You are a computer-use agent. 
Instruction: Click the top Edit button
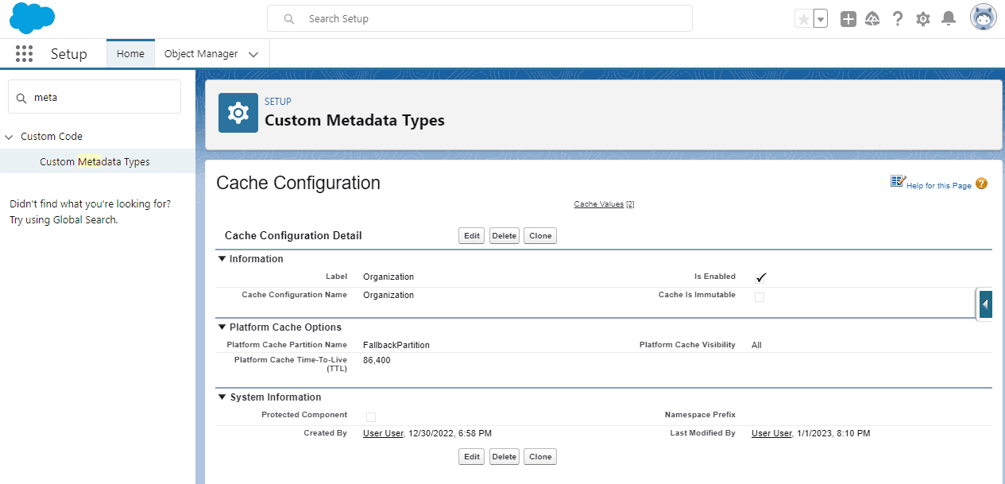click(x=472, y=236)
